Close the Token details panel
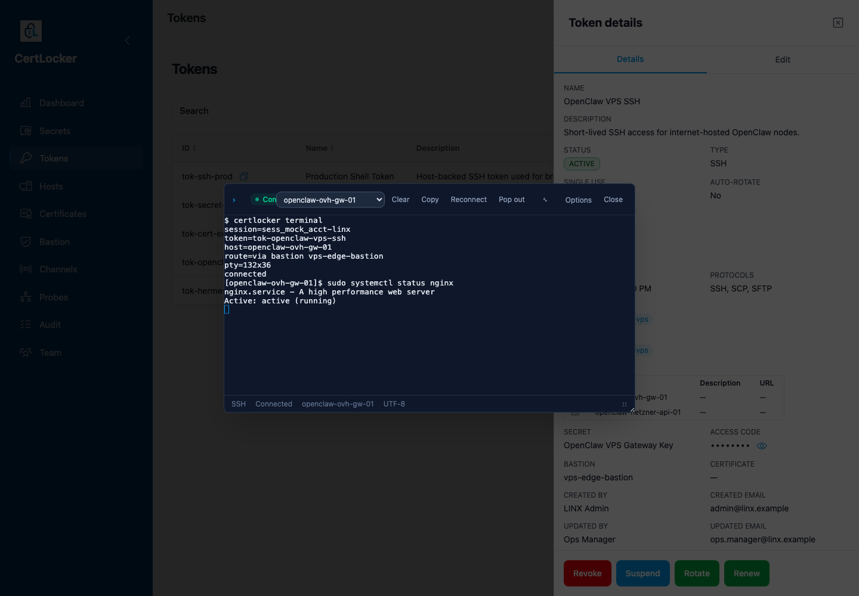Image resolution: width=859 pixels, height=596 pixels. pos(838,23)
